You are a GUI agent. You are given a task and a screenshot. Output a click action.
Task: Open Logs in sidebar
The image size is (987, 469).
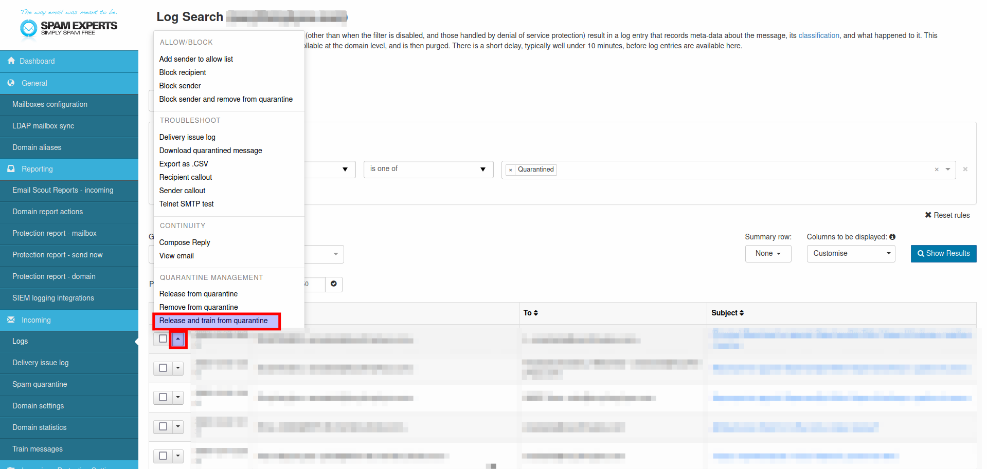click(x=69, y=341)
